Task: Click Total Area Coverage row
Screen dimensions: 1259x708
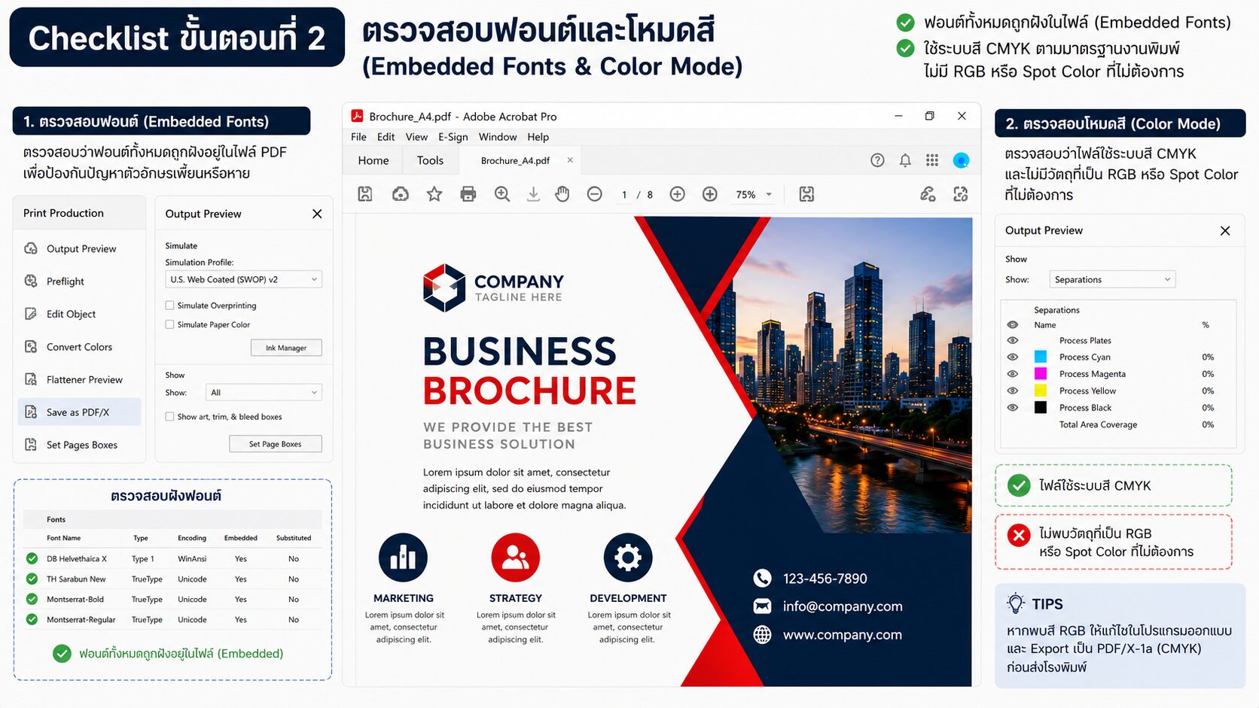Action: point(1120,424)
